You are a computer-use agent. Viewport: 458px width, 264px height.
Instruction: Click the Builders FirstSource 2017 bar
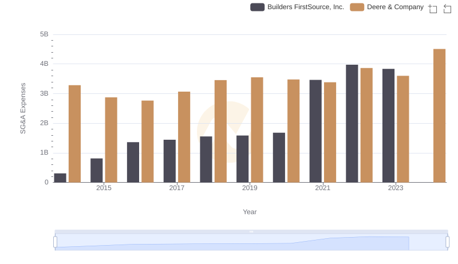(x=169, y=161)
